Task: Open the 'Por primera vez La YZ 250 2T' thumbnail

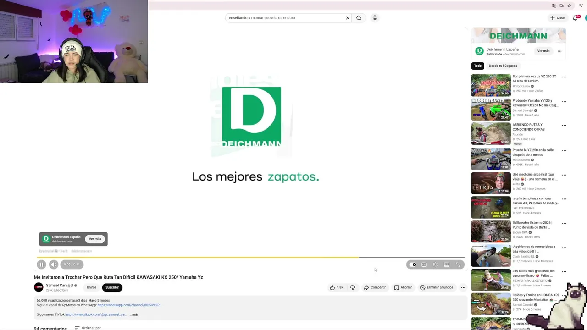Action: pyautogui.click(x=491, y=85)
